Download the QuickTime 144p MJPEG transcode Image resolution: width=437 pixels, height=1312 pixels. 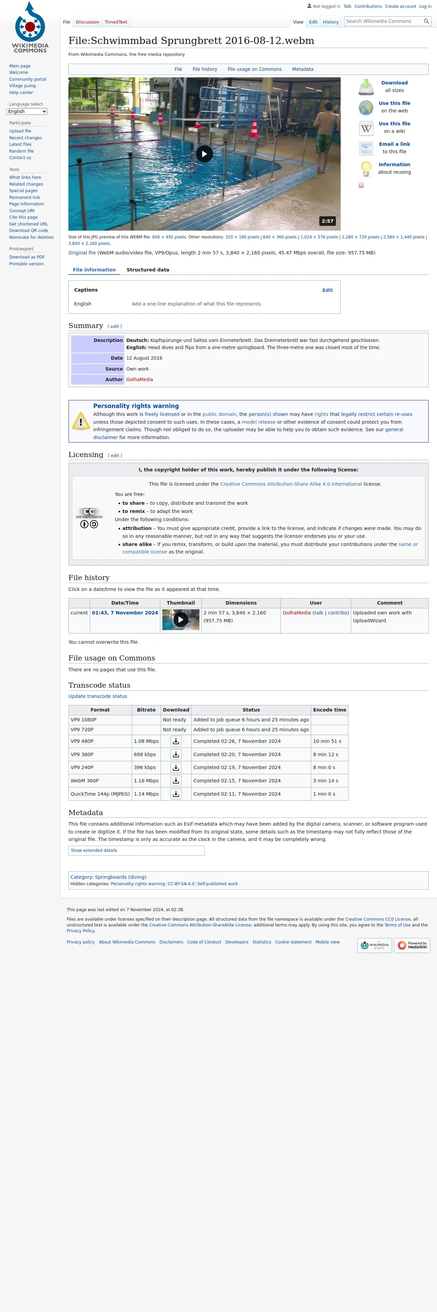tap(176, 794)
